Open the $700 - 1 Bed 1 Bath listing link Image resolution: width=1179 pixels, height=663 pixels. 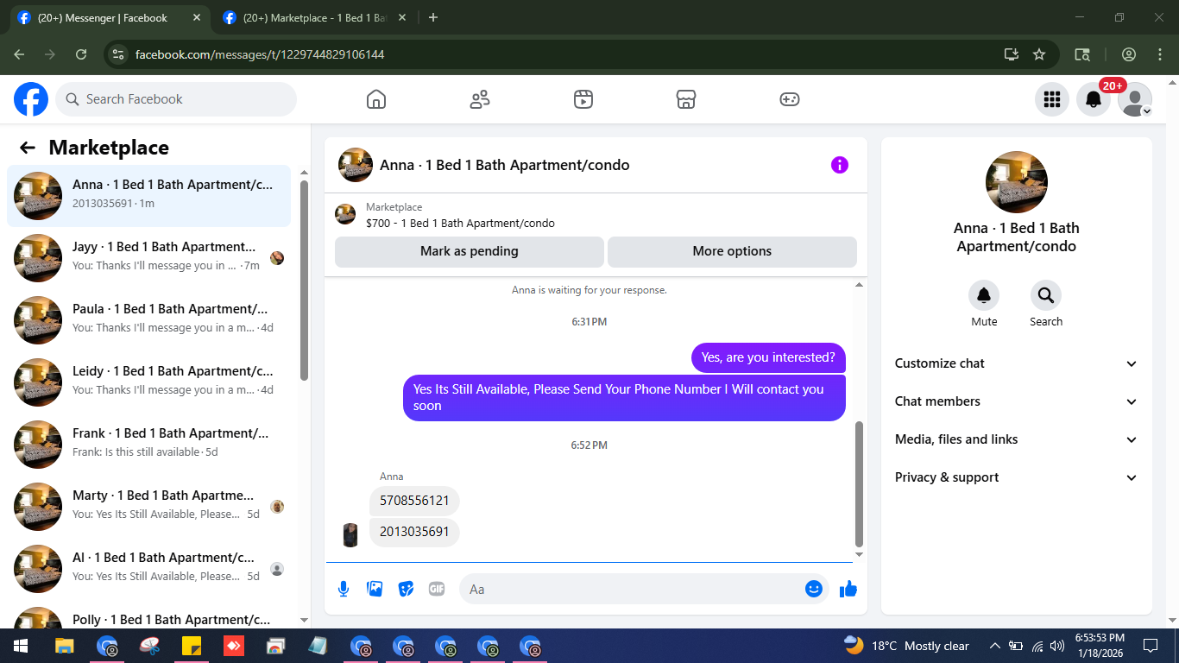coord(460,223)
